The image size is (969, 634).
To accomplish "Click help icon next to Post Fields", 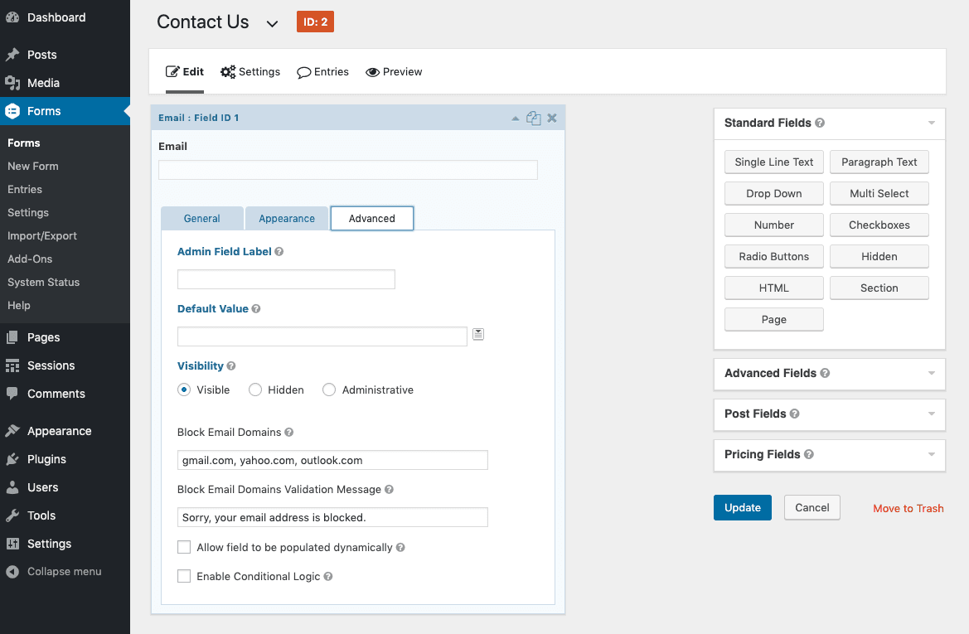I will pos(795,414).
